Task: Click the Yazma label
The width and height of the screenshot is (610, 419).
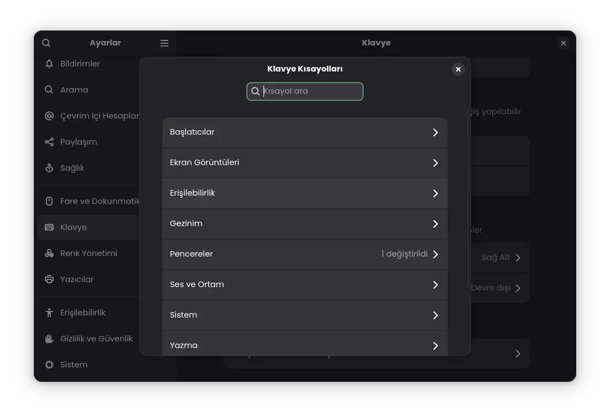Action: pos(184,345)
